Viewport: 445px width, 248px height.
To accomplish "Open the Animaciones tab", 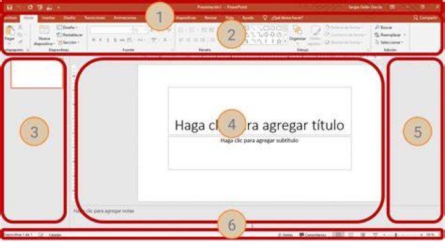I will [125, 17].
